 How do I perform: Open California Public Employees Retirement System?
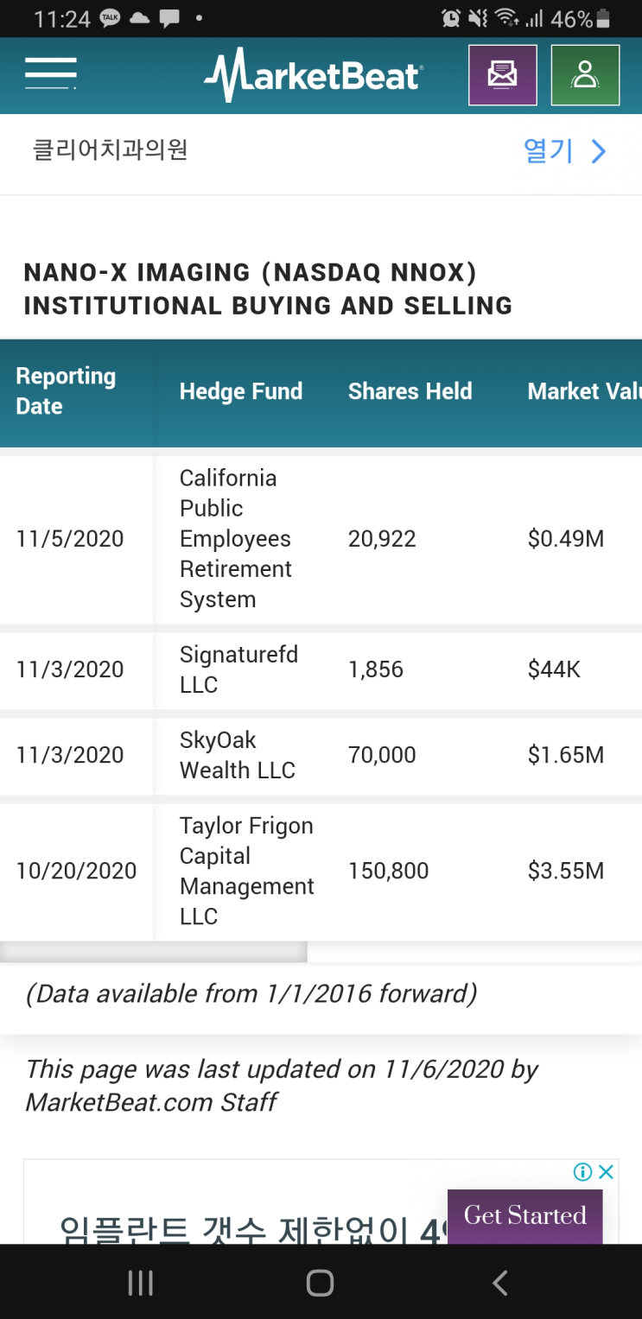236,538
